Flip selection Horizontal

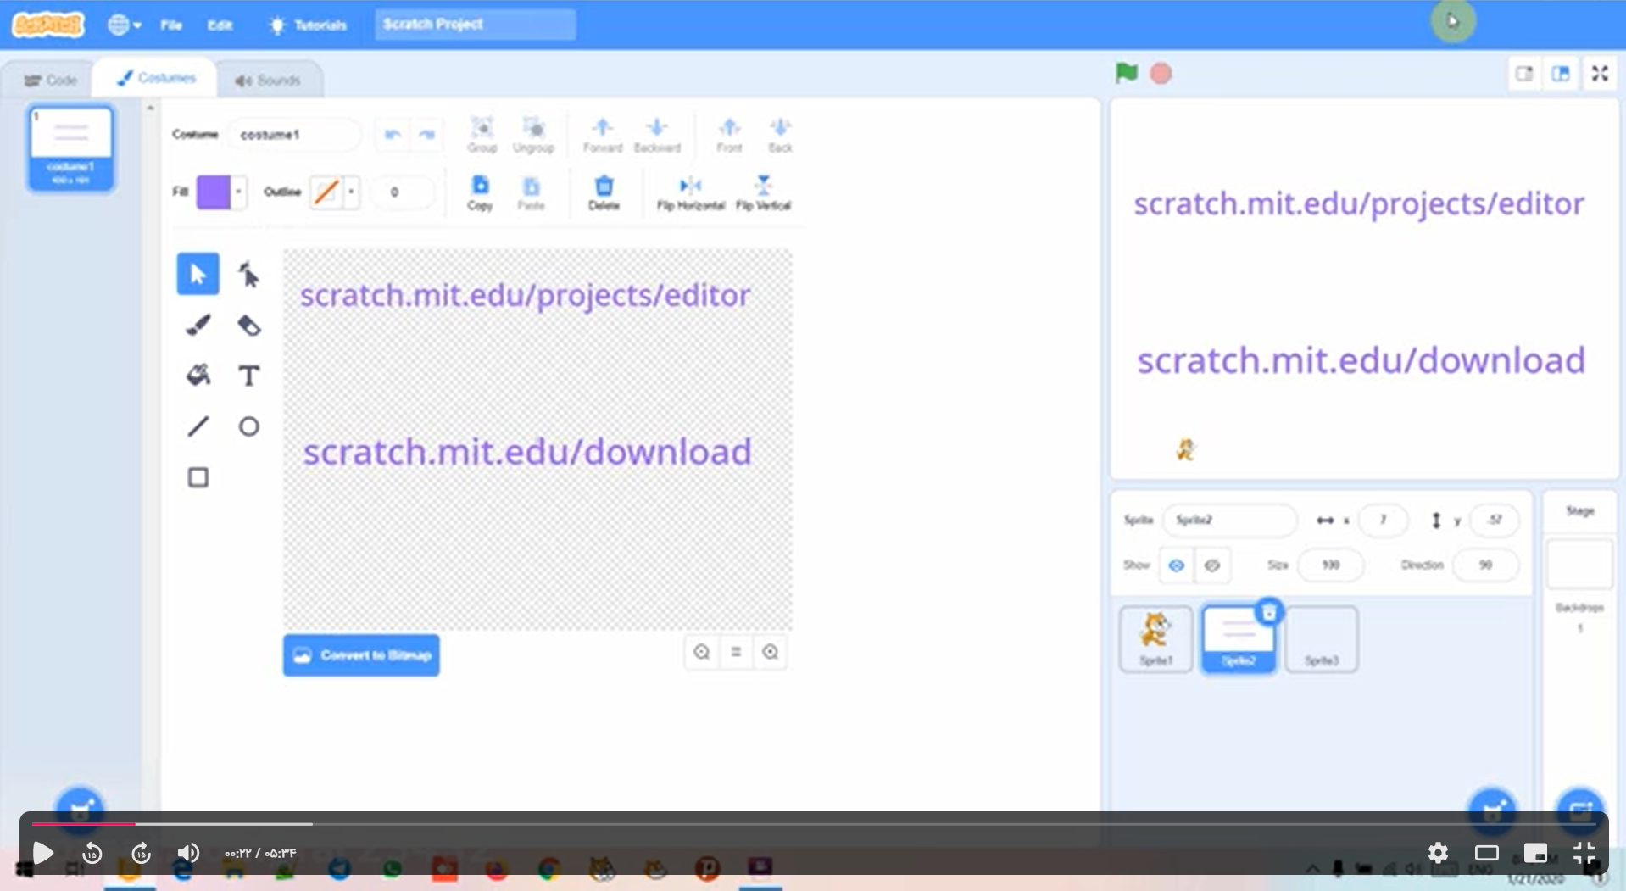pos(691,192)
